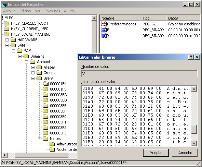
Task: Click the Domains folder icon
Action: coord(26,56)
